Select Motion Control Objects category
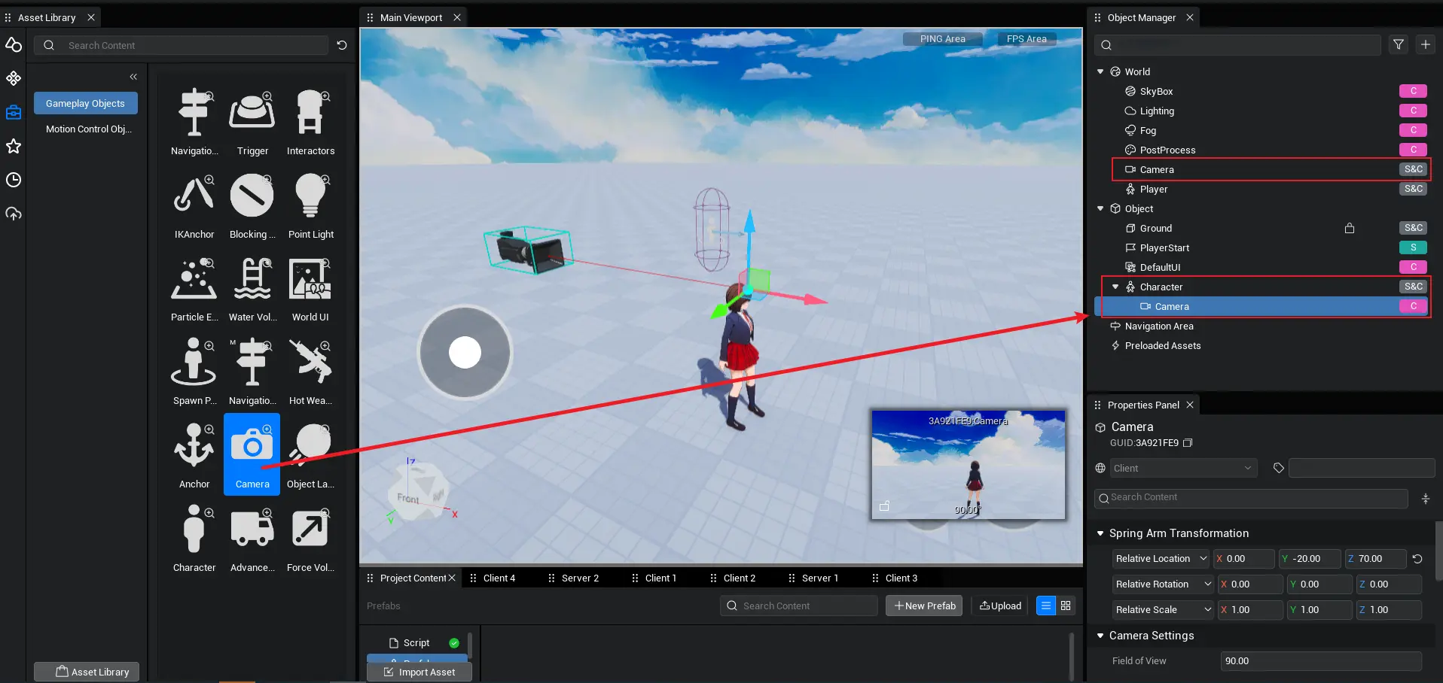The width and height of the screenshot is (1443, 683). pyautogui.click(x=89, y=129)
